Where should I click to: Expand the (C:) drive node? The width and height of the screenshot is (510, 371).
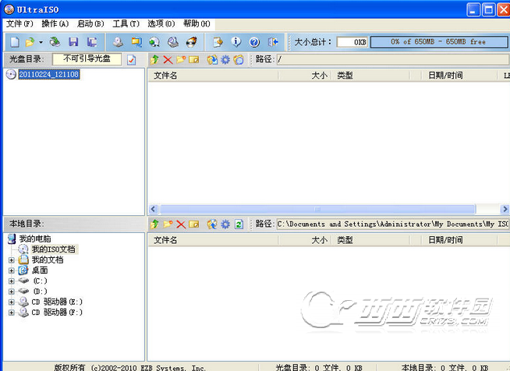(x=12, y=281)
